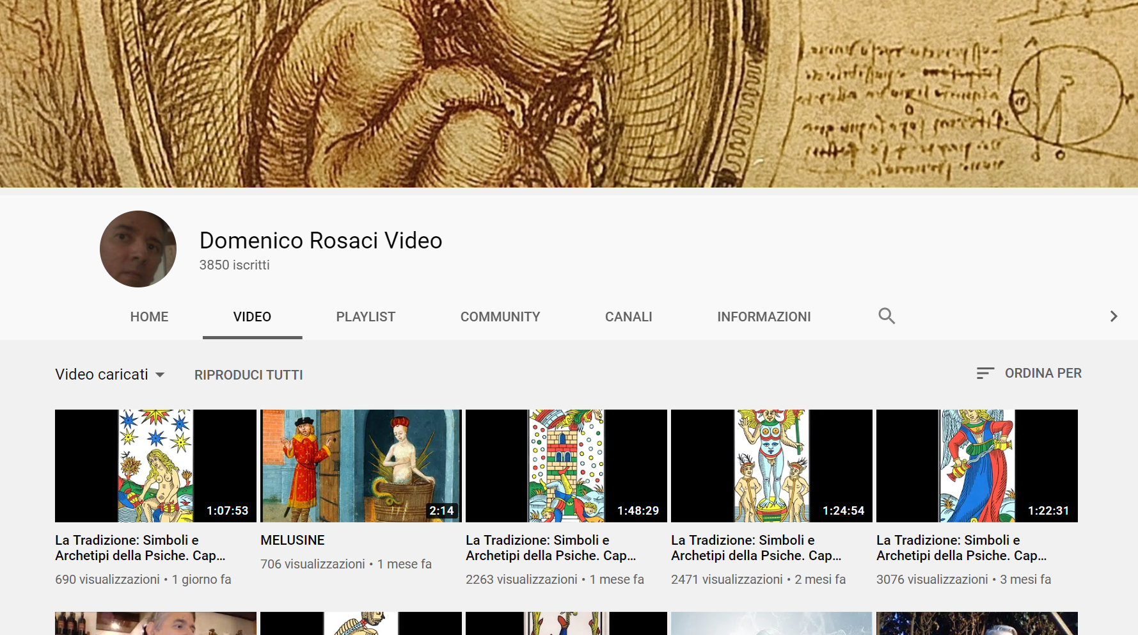Go to the COMMUNITY tab

pos(500,317)
